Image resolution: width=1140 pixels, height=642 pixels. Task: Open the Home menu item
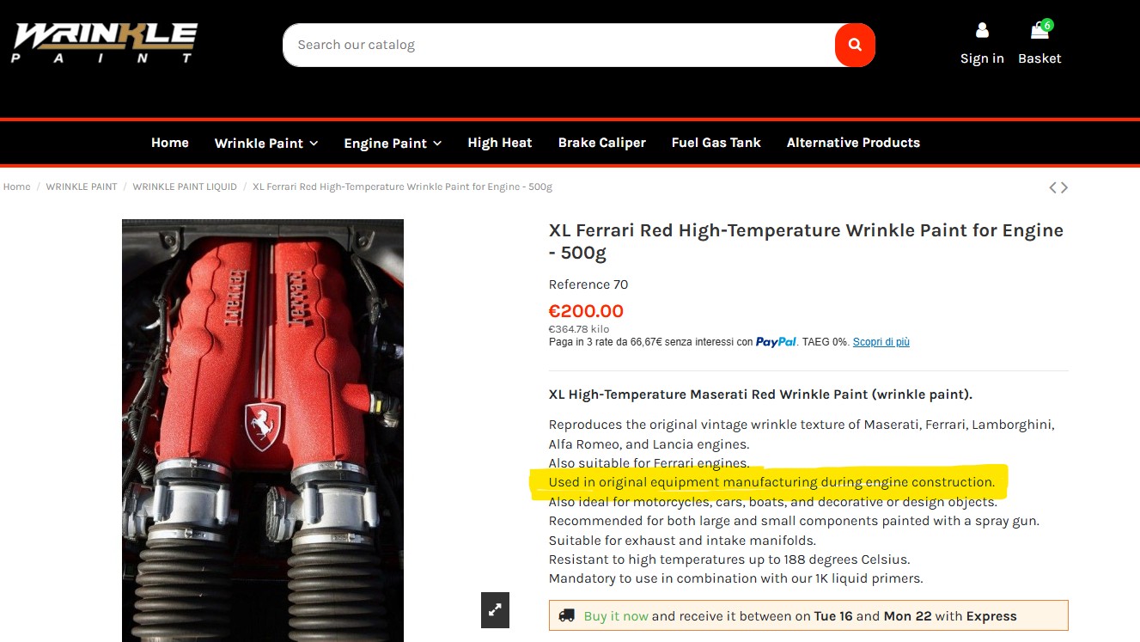(x=170, y=143)
